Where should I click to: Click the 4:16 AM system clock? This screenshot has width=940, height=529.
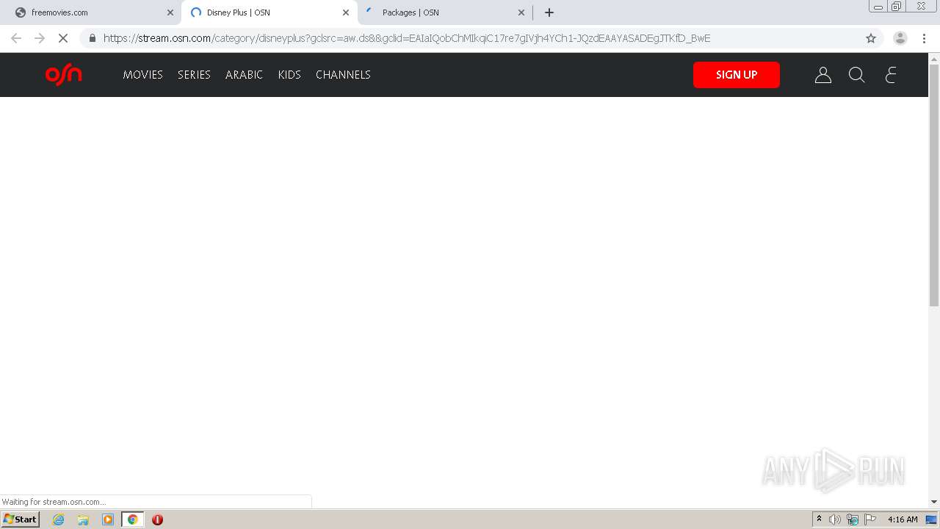[x=903, y=519]
